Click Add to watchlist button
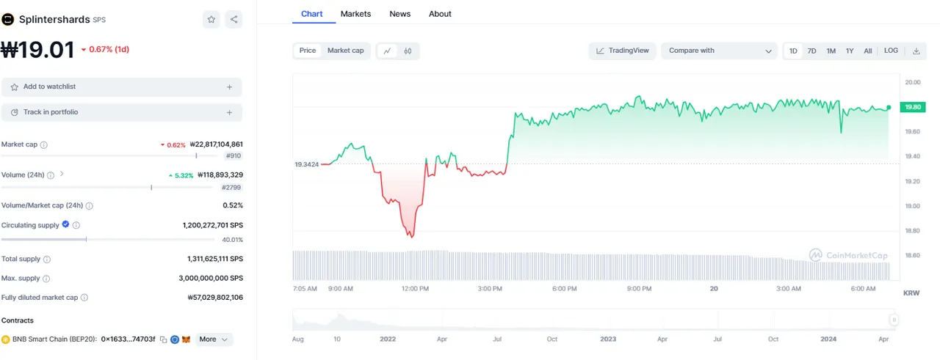The height and width of the screenshot is (360, 940). tap(122, 87)
